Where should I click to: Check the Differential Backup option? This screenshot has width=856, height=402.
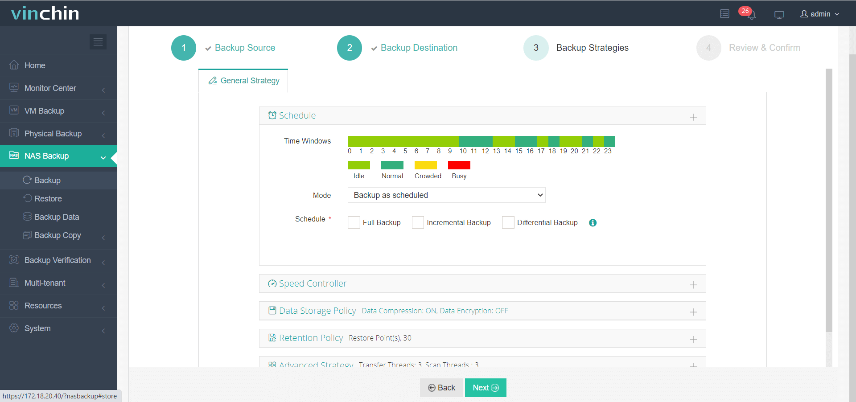508,222
